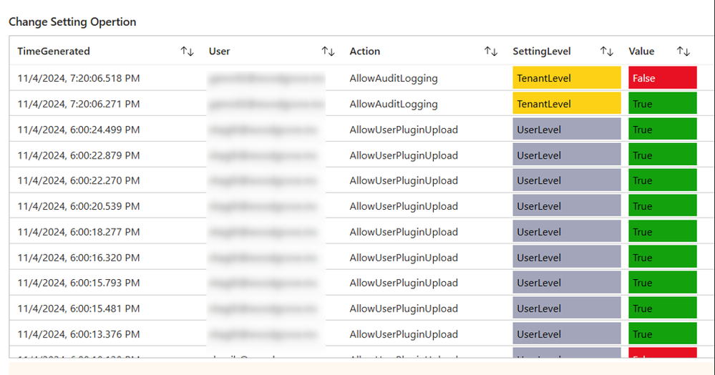Sort SettingLevel column via its arrows icon

pos(606,51)
